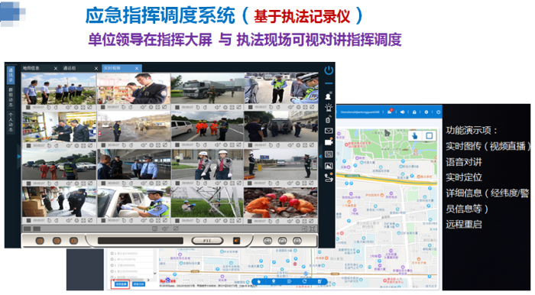Click the route tracking icon in sidebar
This screenshot has width=535, height=295.
pyautogui.click(x=329, y=177)
